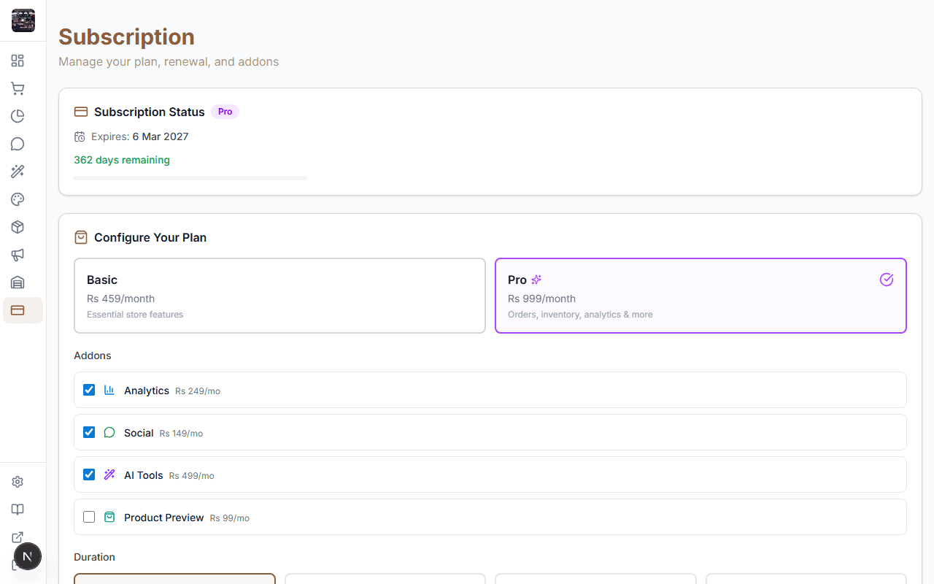Viewport: 934px width, 584px height.
Task: Select the Basic Rs 459/month plan
Action: coord(279,295)
